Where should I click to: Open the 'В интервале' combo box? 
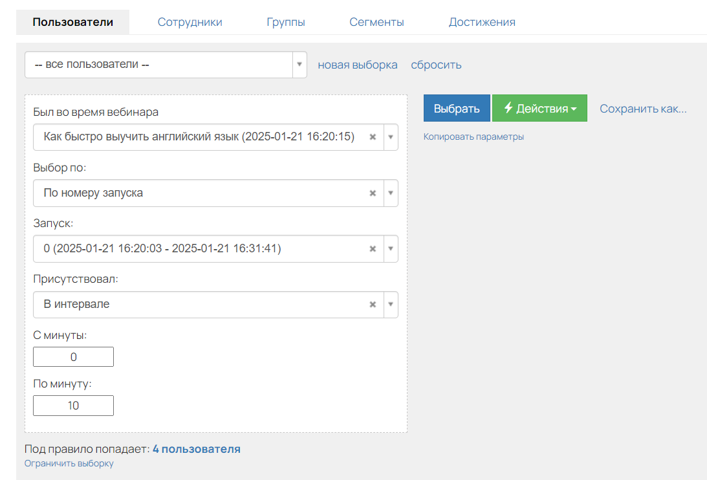(x=215, y=305)
